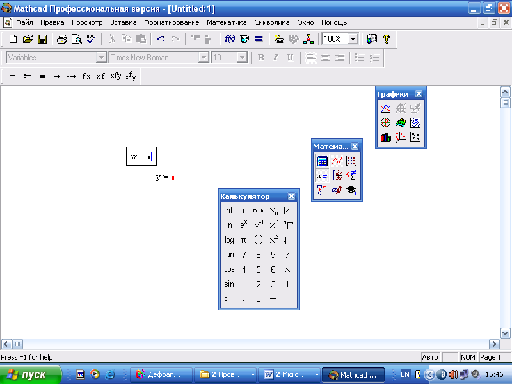Click the absolute value |x| button
The width and height of the screenshot is (512, 384).
tap(287, 211)
